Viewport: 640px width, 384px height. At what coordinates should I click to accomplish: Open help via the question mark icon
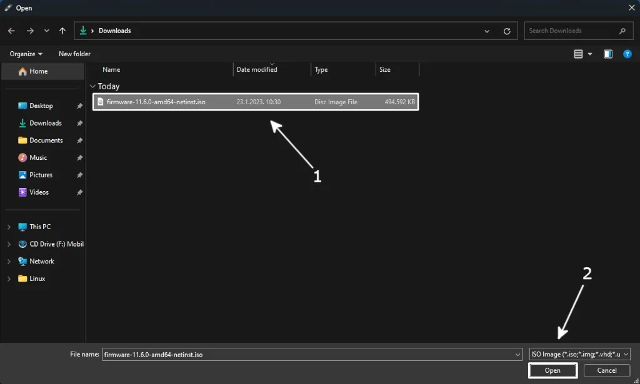point(627,54)
